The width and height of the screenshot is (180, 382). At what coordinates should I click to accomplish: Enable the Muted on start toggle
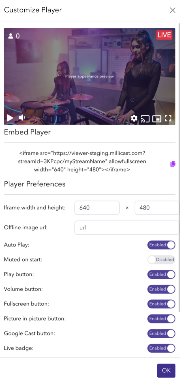coord(161,260)
